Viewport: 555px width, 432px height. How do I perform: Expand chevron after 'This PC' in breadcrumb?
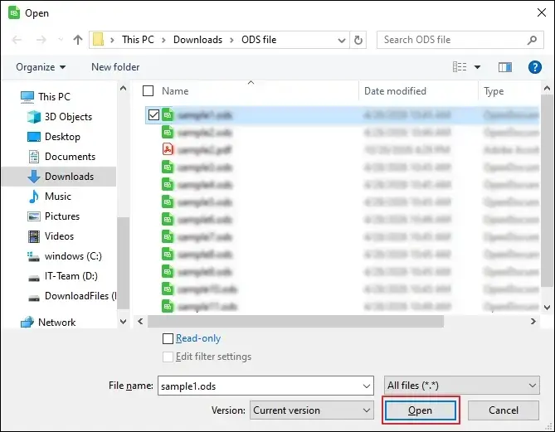point(163,40)
